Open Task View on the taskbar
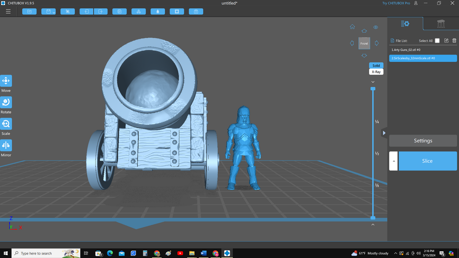459x258 pixels. coord(86,253)
